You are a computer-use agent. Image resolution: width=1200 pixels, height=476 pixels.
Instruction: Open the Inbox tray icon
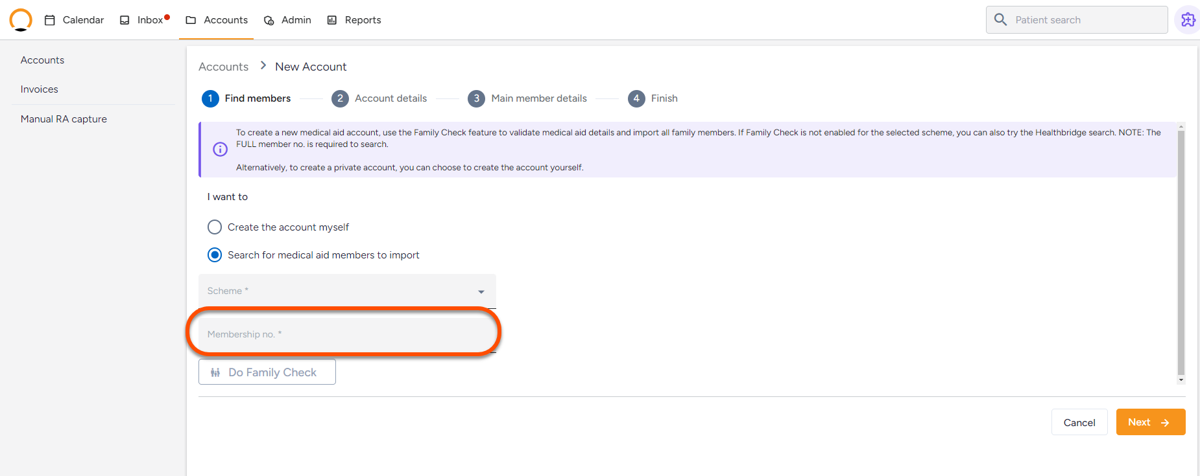pyautogui.click(x=125, y=20)
